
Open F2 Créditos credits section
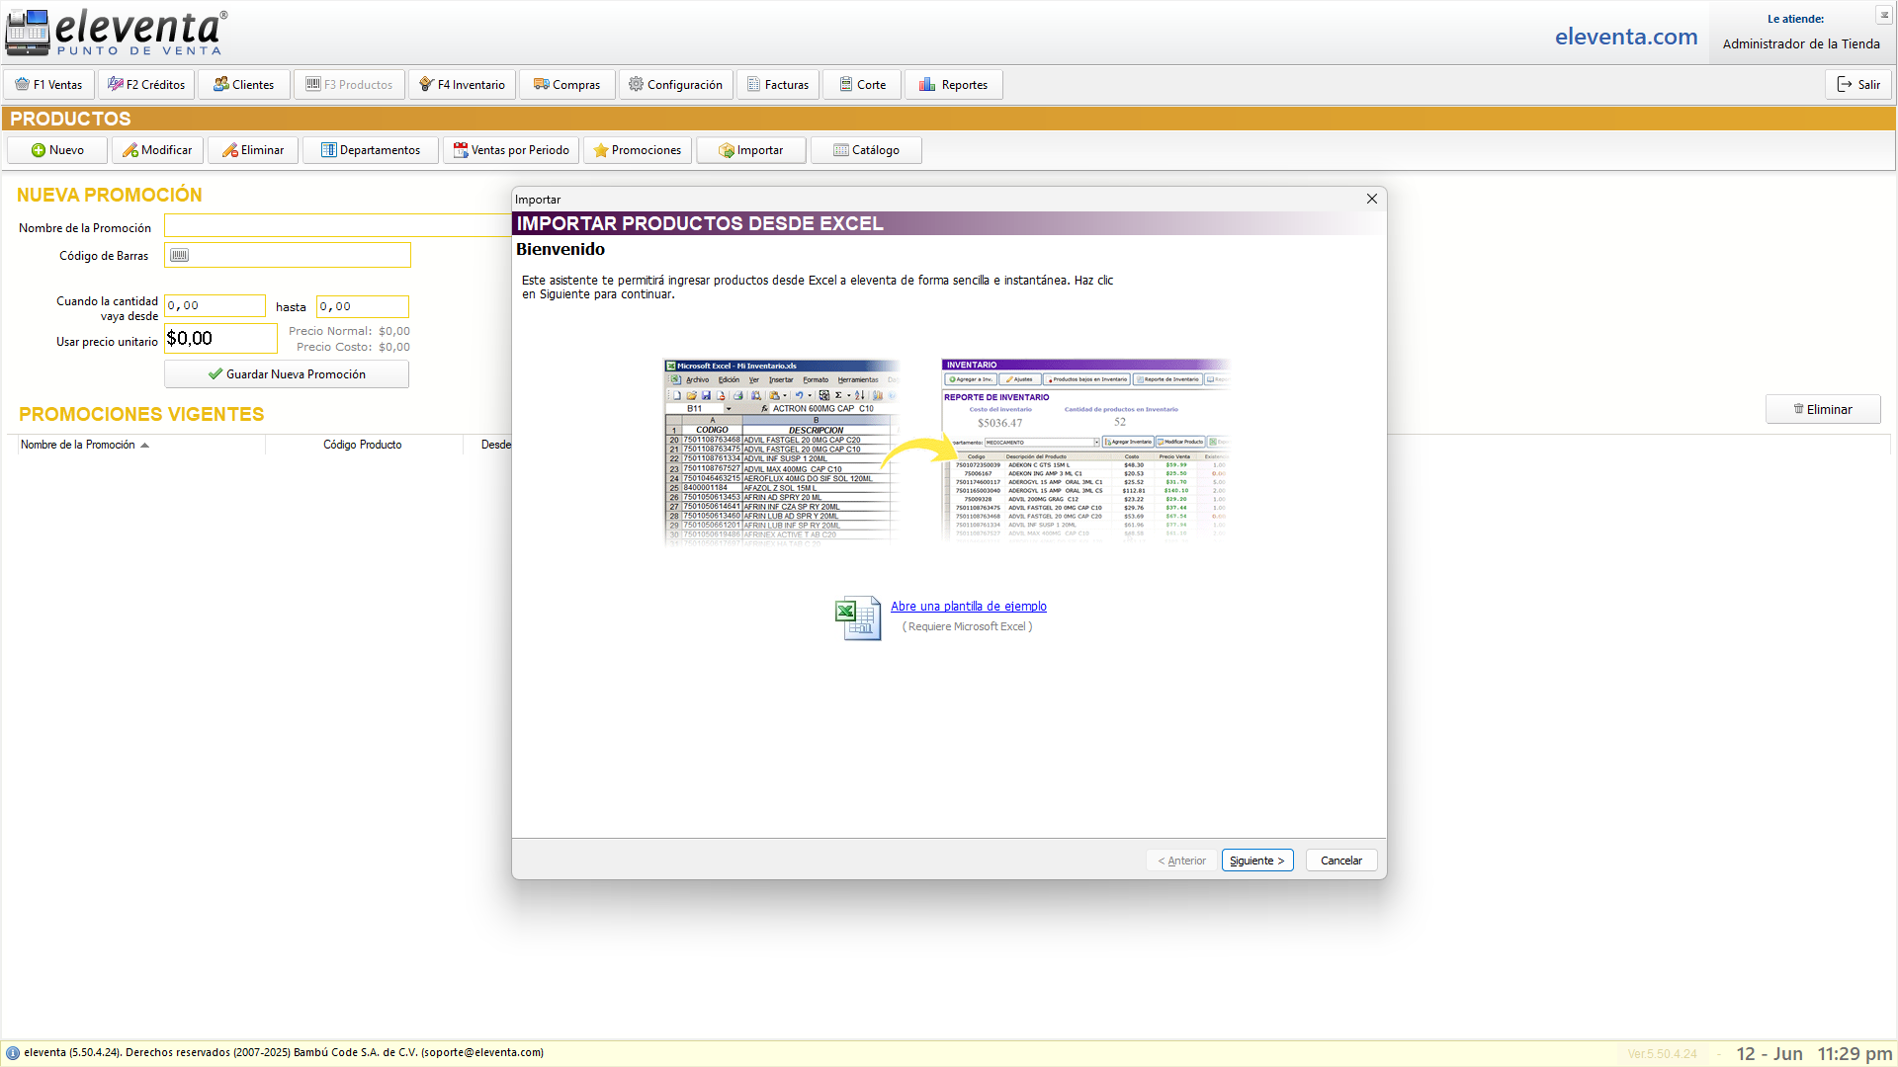tap(146, 85)
